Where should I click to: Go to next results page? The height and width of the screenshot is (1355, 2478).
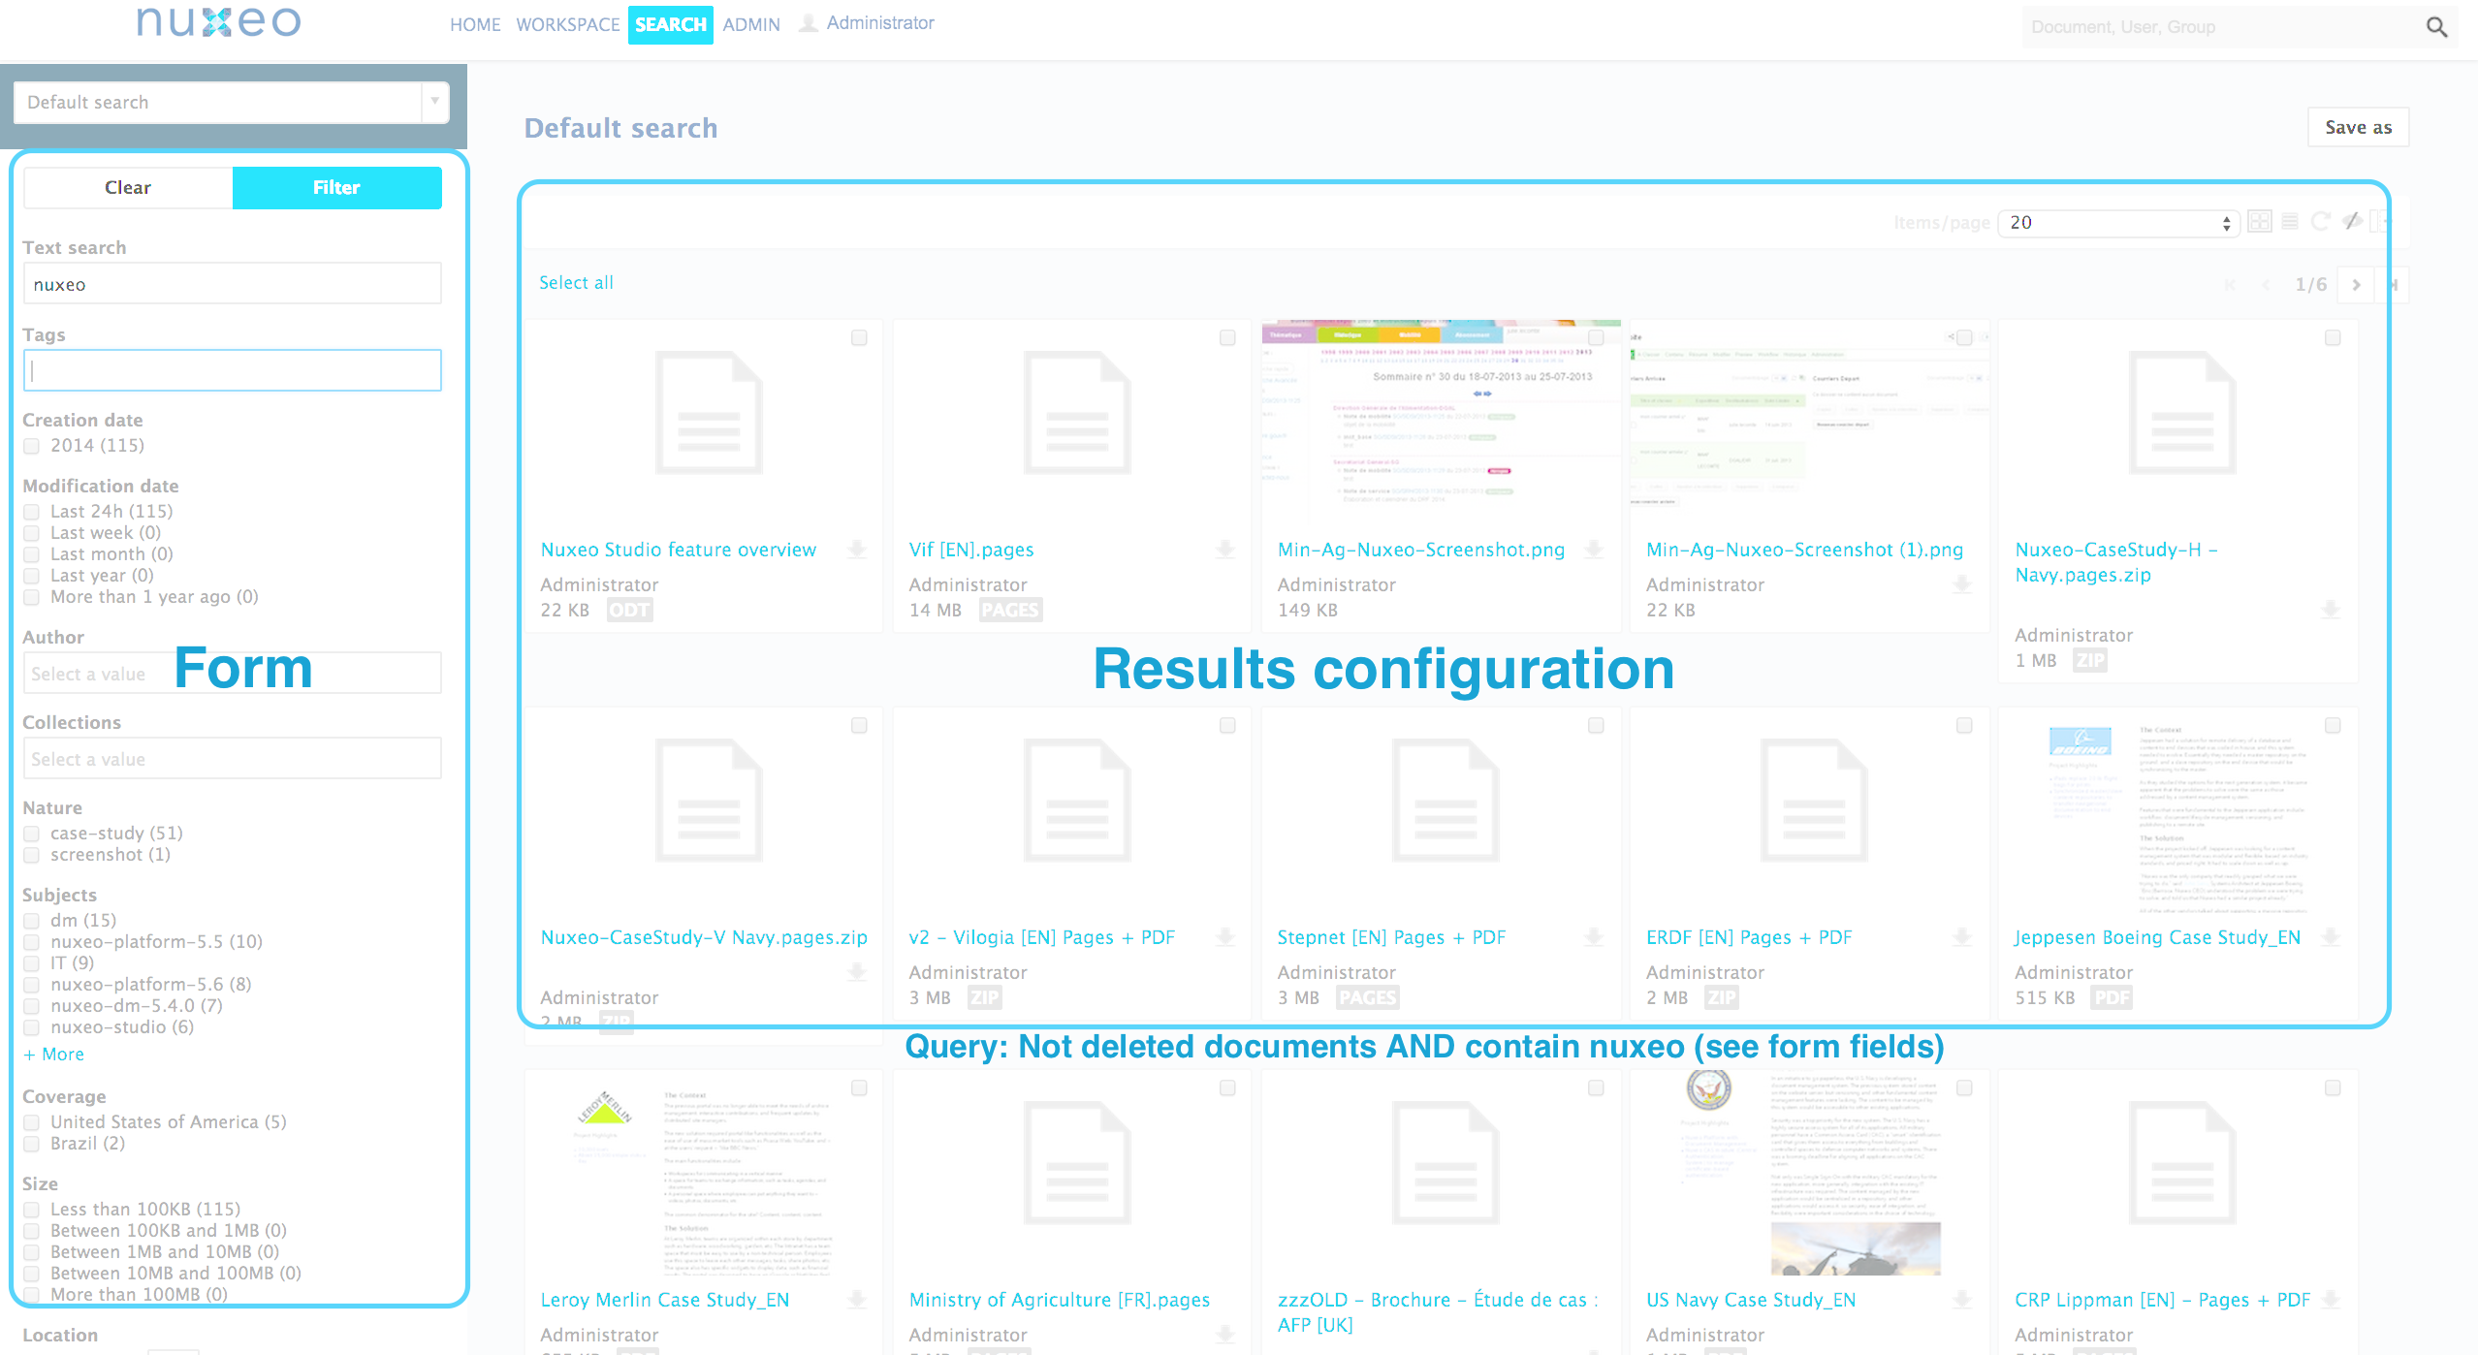2356,284
